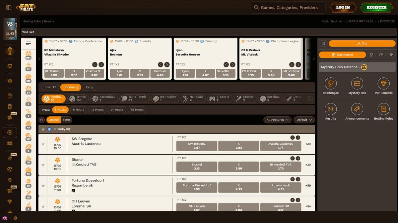Favorite the Bicskei match star
The image size is (398, 223).
pyautogui.click(x=43, y=165)
